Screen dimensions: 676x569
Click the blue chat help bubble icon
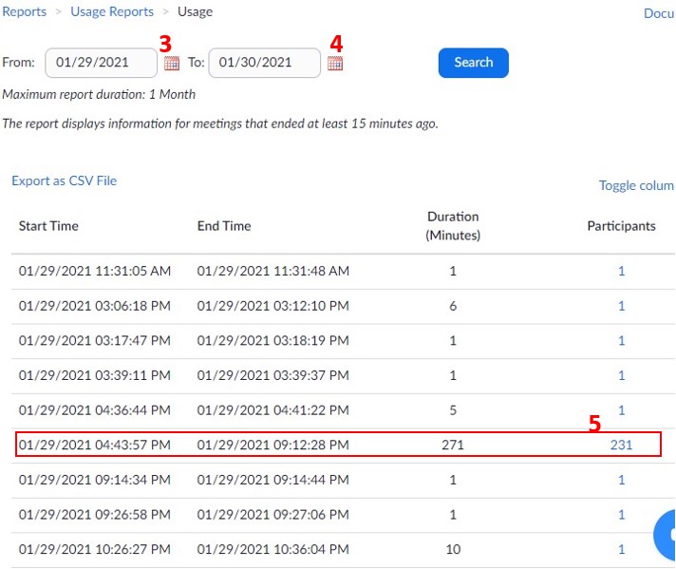pyautogui.click(x=667, y=535)
